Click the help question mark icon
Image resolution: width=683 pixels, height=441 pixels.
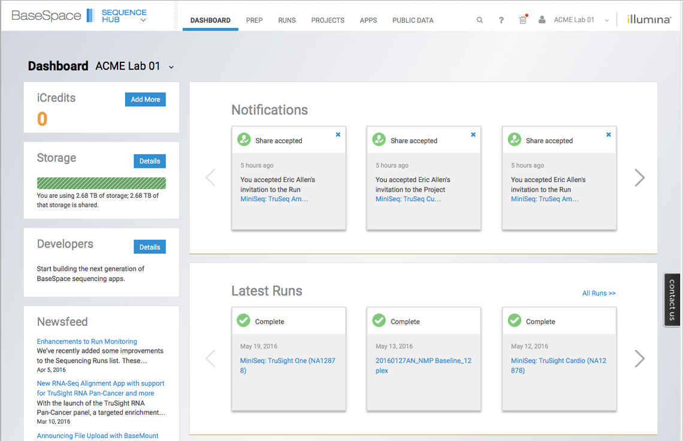[501, 20]
